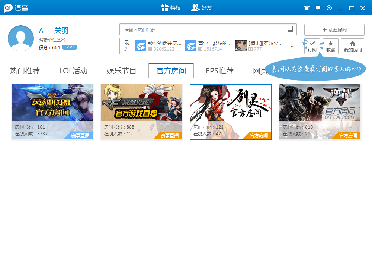Open the 英雄联盟 official room thumbnail
372x261 pixels.
52,112
